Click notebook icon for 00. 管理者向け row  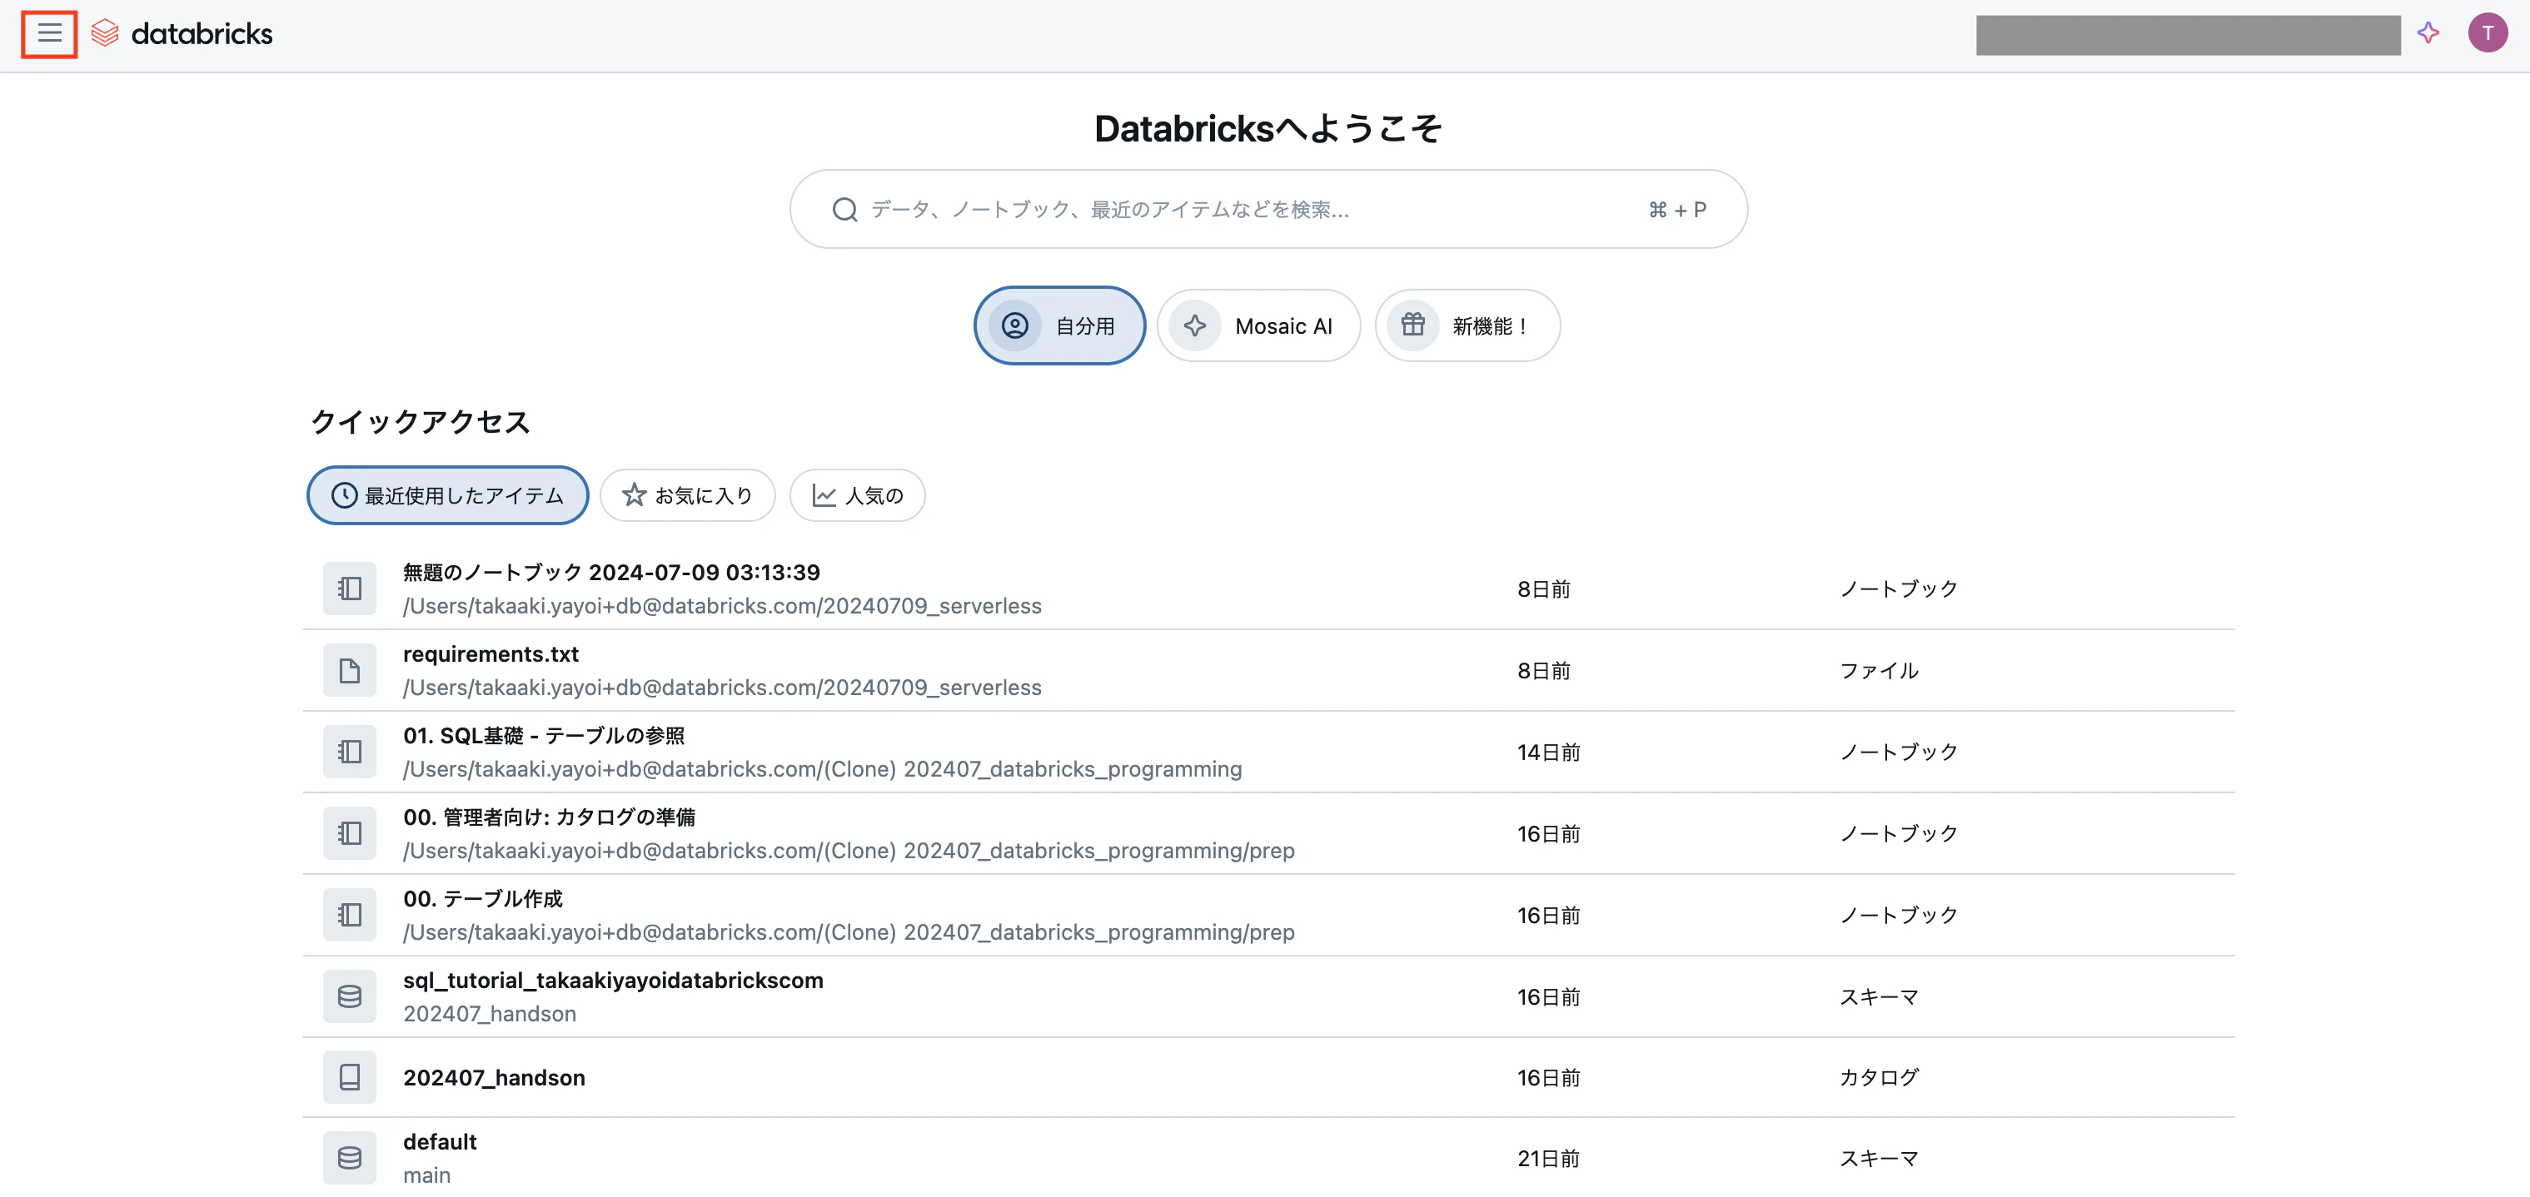(350, 832)
